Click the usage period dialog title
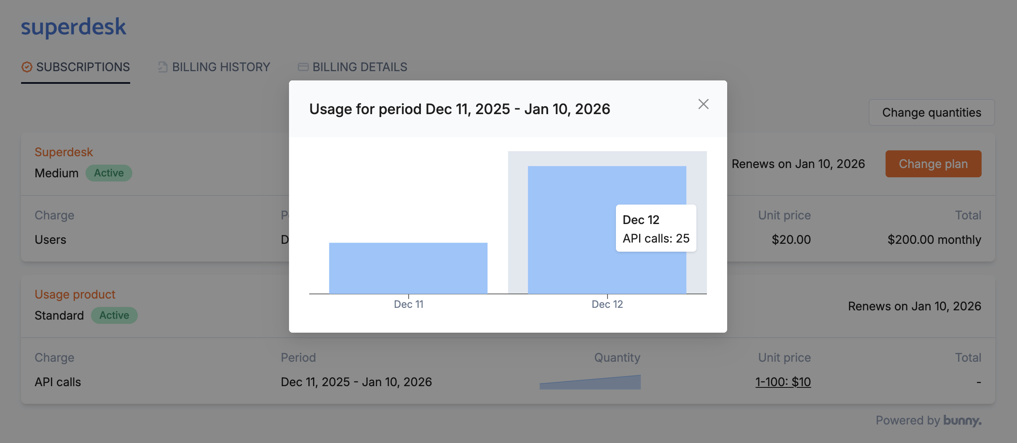The height and width of the screenshot is (443, 1017). pos(459,109)
